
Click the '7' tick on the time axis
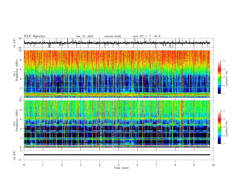click(156, 165)
